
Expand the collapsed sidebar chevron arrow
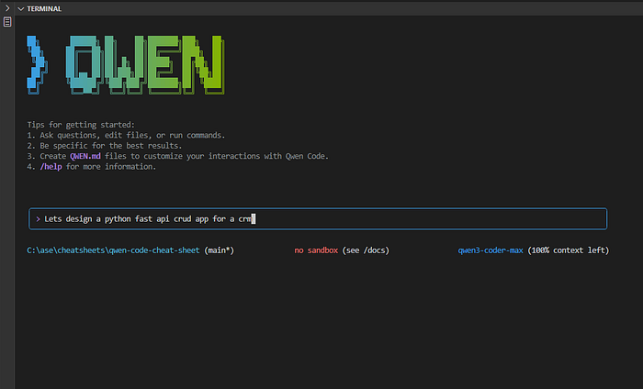pos(7,8)
